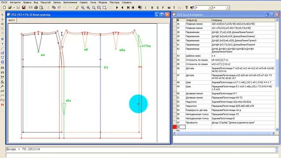Click the Б3 label on the pattern drawing
The image size is (281, 158).
pos(106,67)
